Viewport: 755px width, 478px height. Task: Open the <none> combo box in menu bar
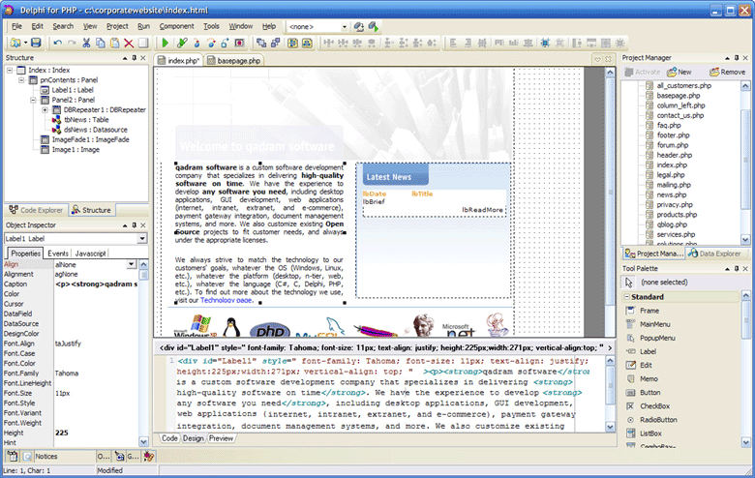tap(345, 27)
